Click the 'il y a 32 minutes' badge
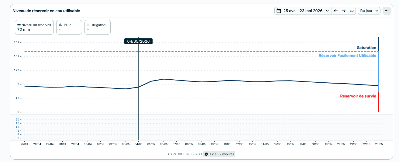Image resolution: width=399 pixels, height=162 pixels. coord(219,154)
